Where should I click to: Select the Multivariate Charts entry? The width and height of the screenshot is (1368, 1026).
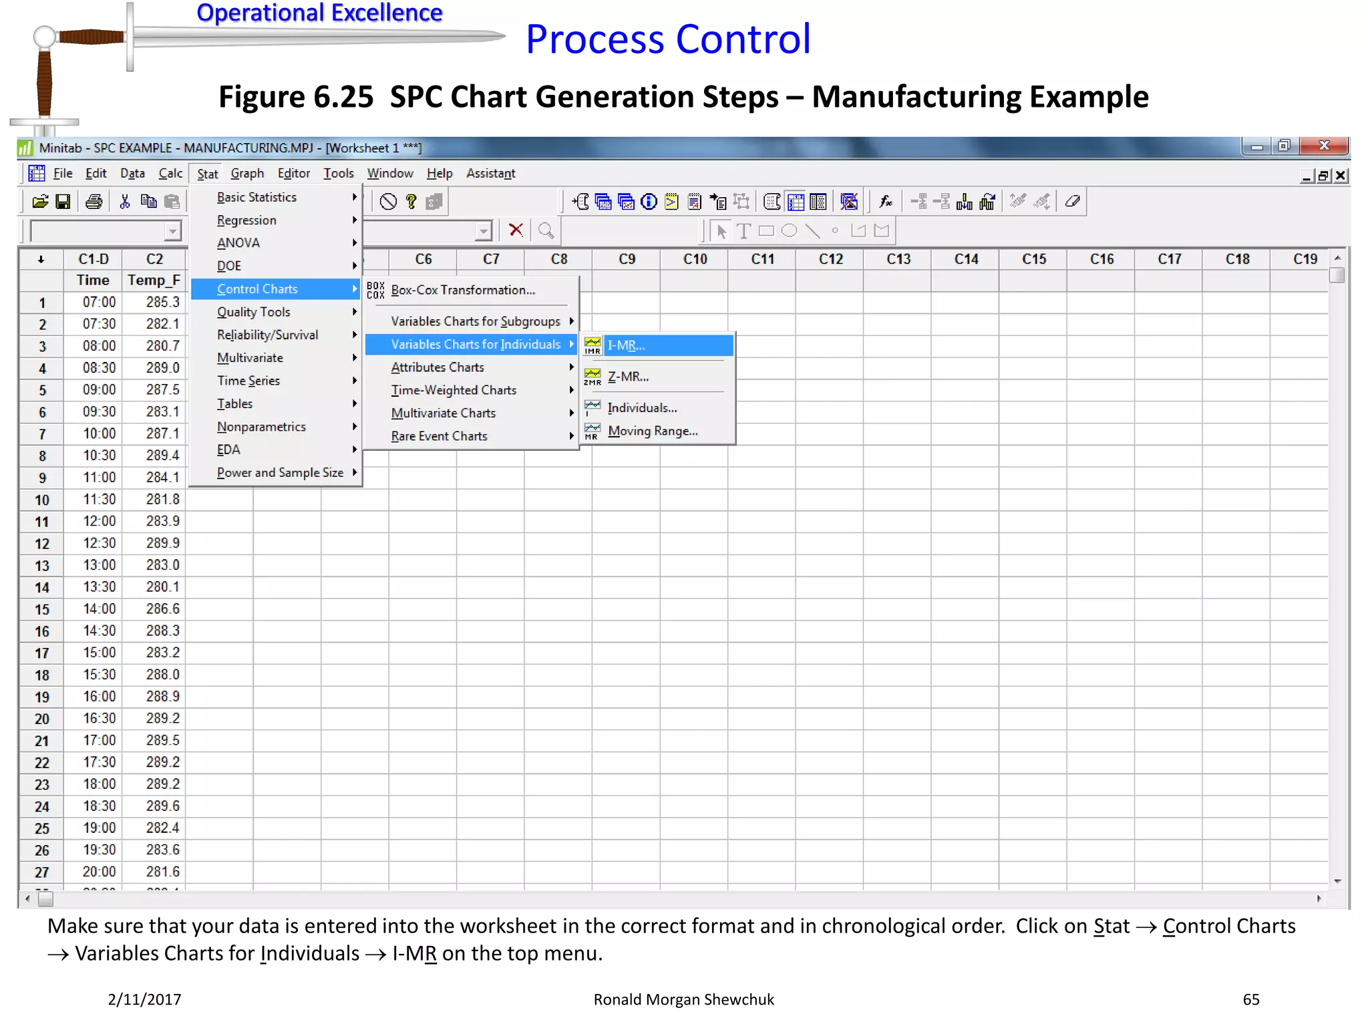(x=472, y=413)
